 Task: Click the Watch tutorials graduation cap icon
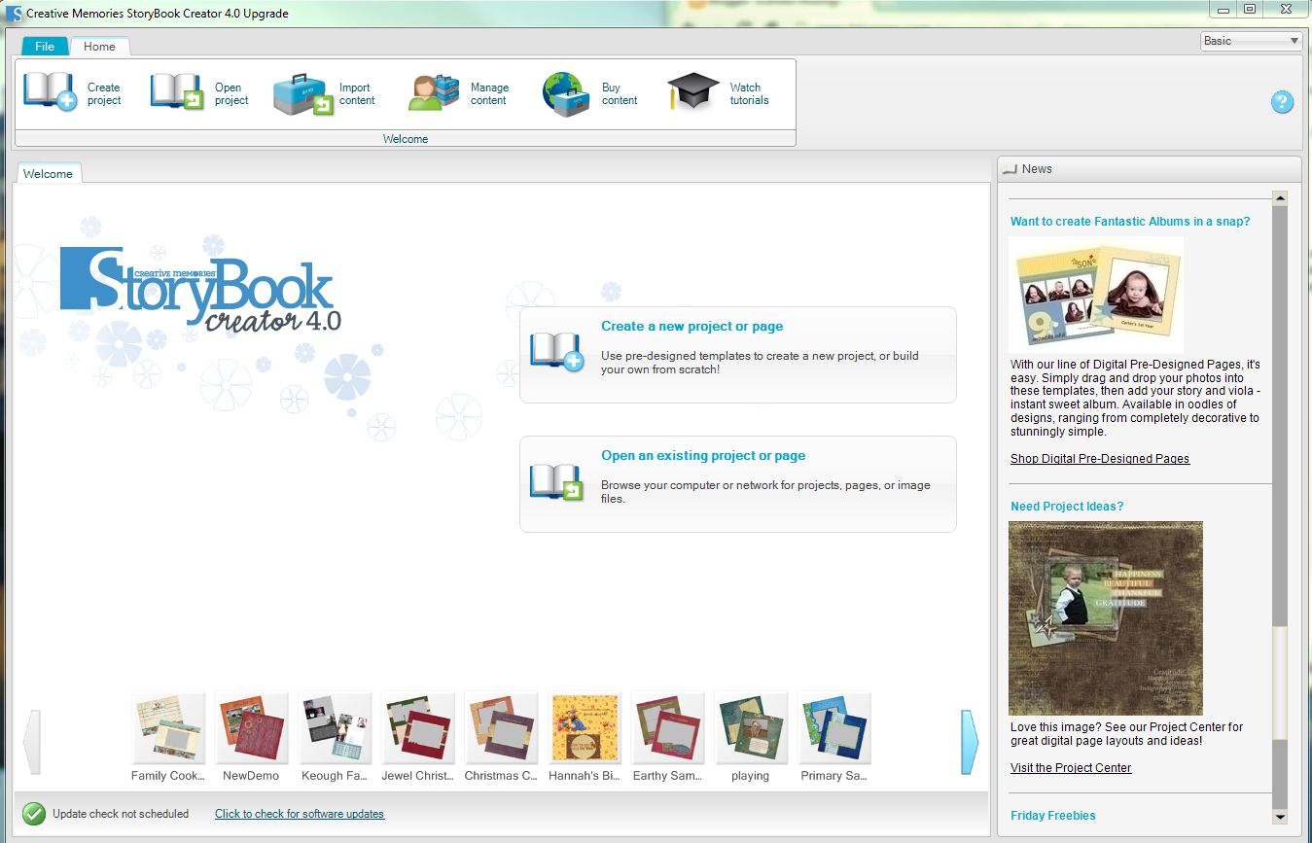click(693, 92)
